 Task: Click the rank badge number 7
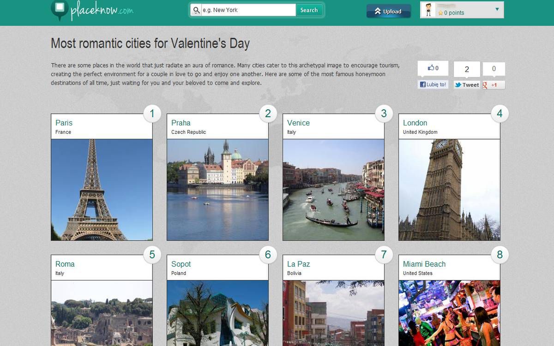click(x=384, y=255)
